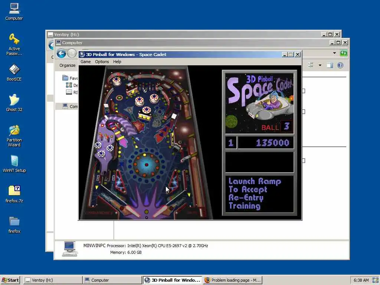Open the Partition Wizard desktop icon

(14, 136)
